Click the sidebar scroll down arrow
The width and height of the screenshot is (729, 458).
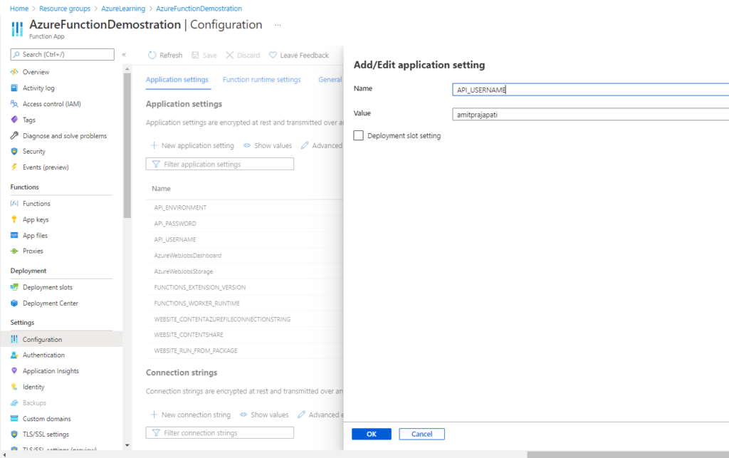(127, 445)
